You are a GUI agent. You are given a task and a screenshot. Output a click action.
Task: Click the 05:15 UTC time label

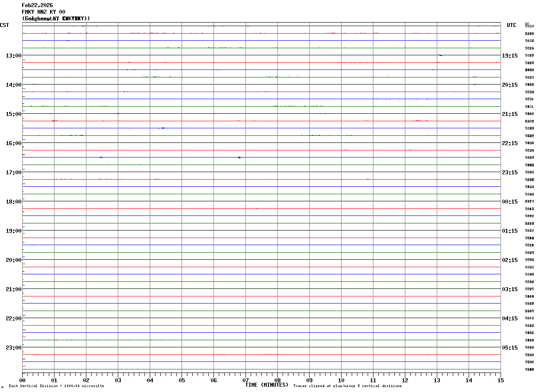tap(510, 348)
